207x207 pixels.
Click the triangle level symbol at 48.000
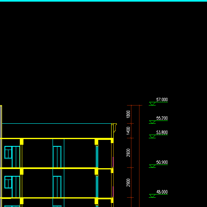tap(152, 196)
